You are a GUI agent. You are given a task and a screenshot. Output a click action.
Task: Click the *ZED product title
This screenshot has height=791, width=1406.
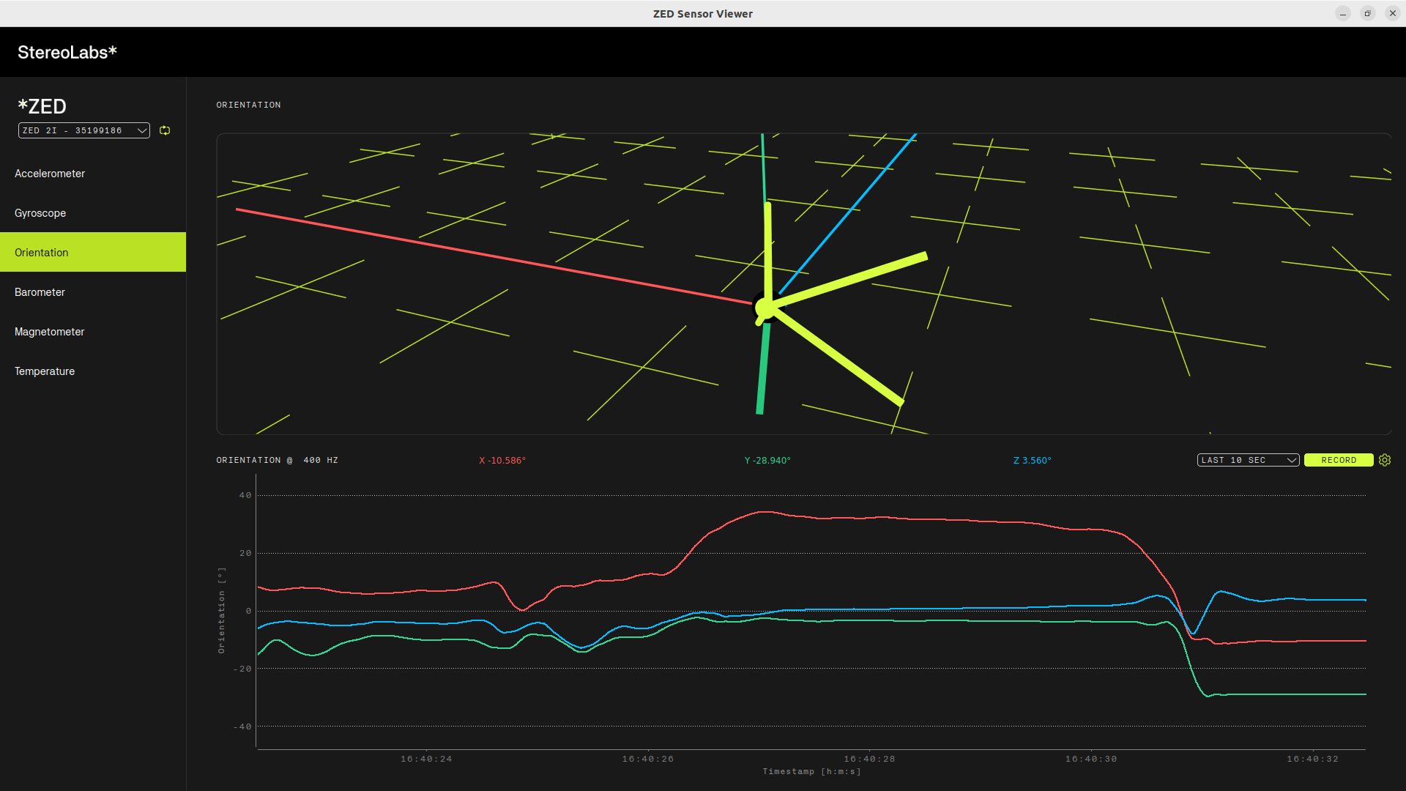(x=42, y=106)
